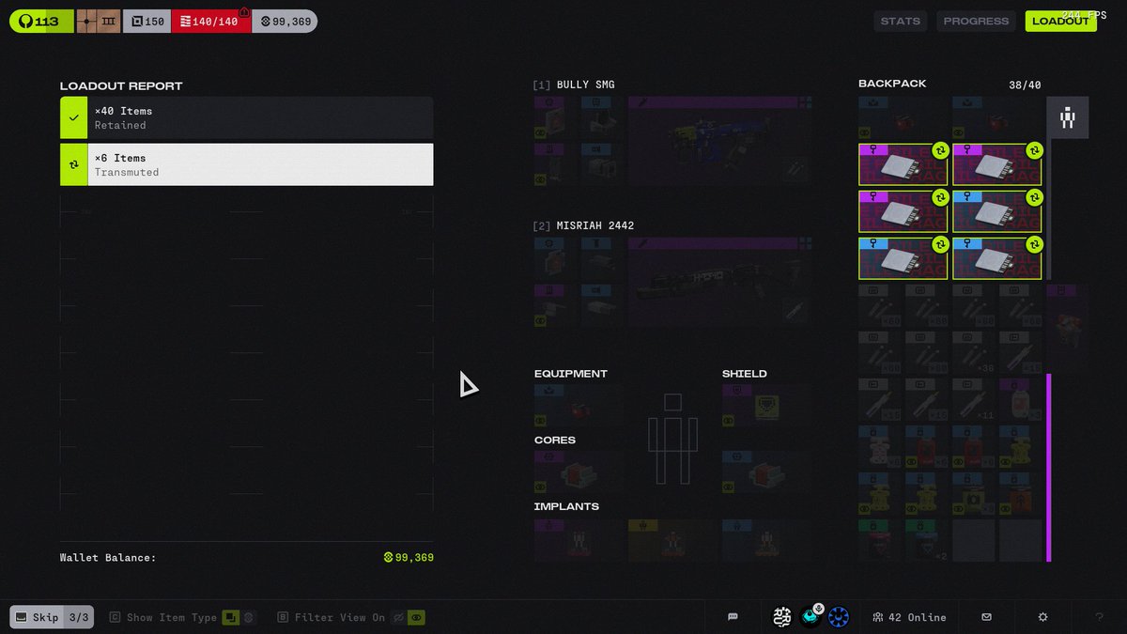Click the teal avatar icon with badge

coord(811,617)
